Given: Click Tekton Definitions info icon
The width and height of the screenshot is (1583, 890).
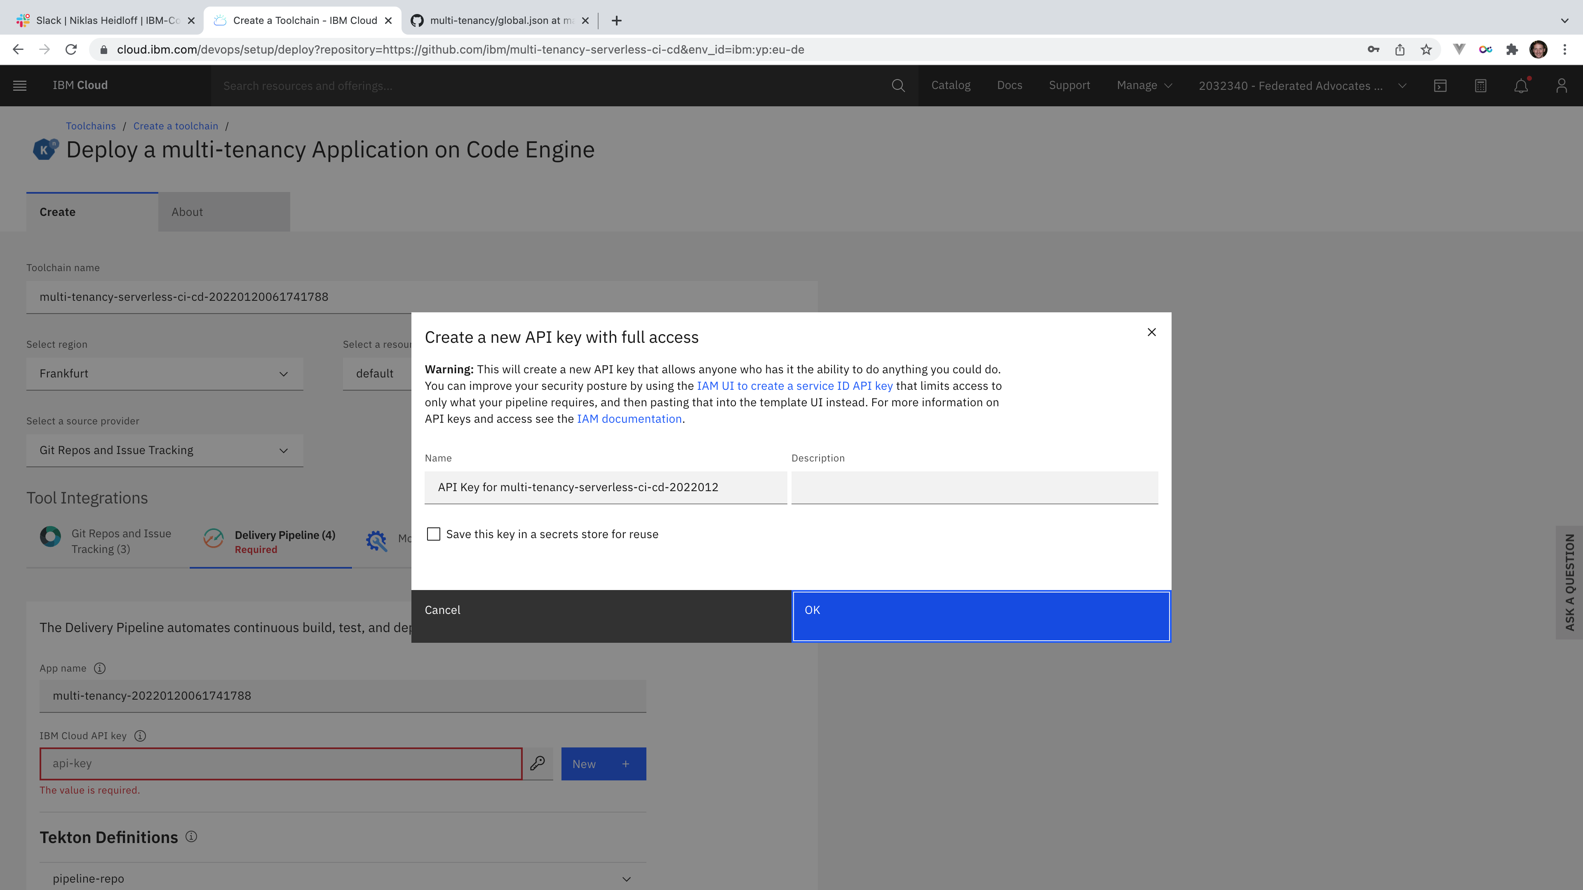Looking at the screenshot, I should click(191, 836).
